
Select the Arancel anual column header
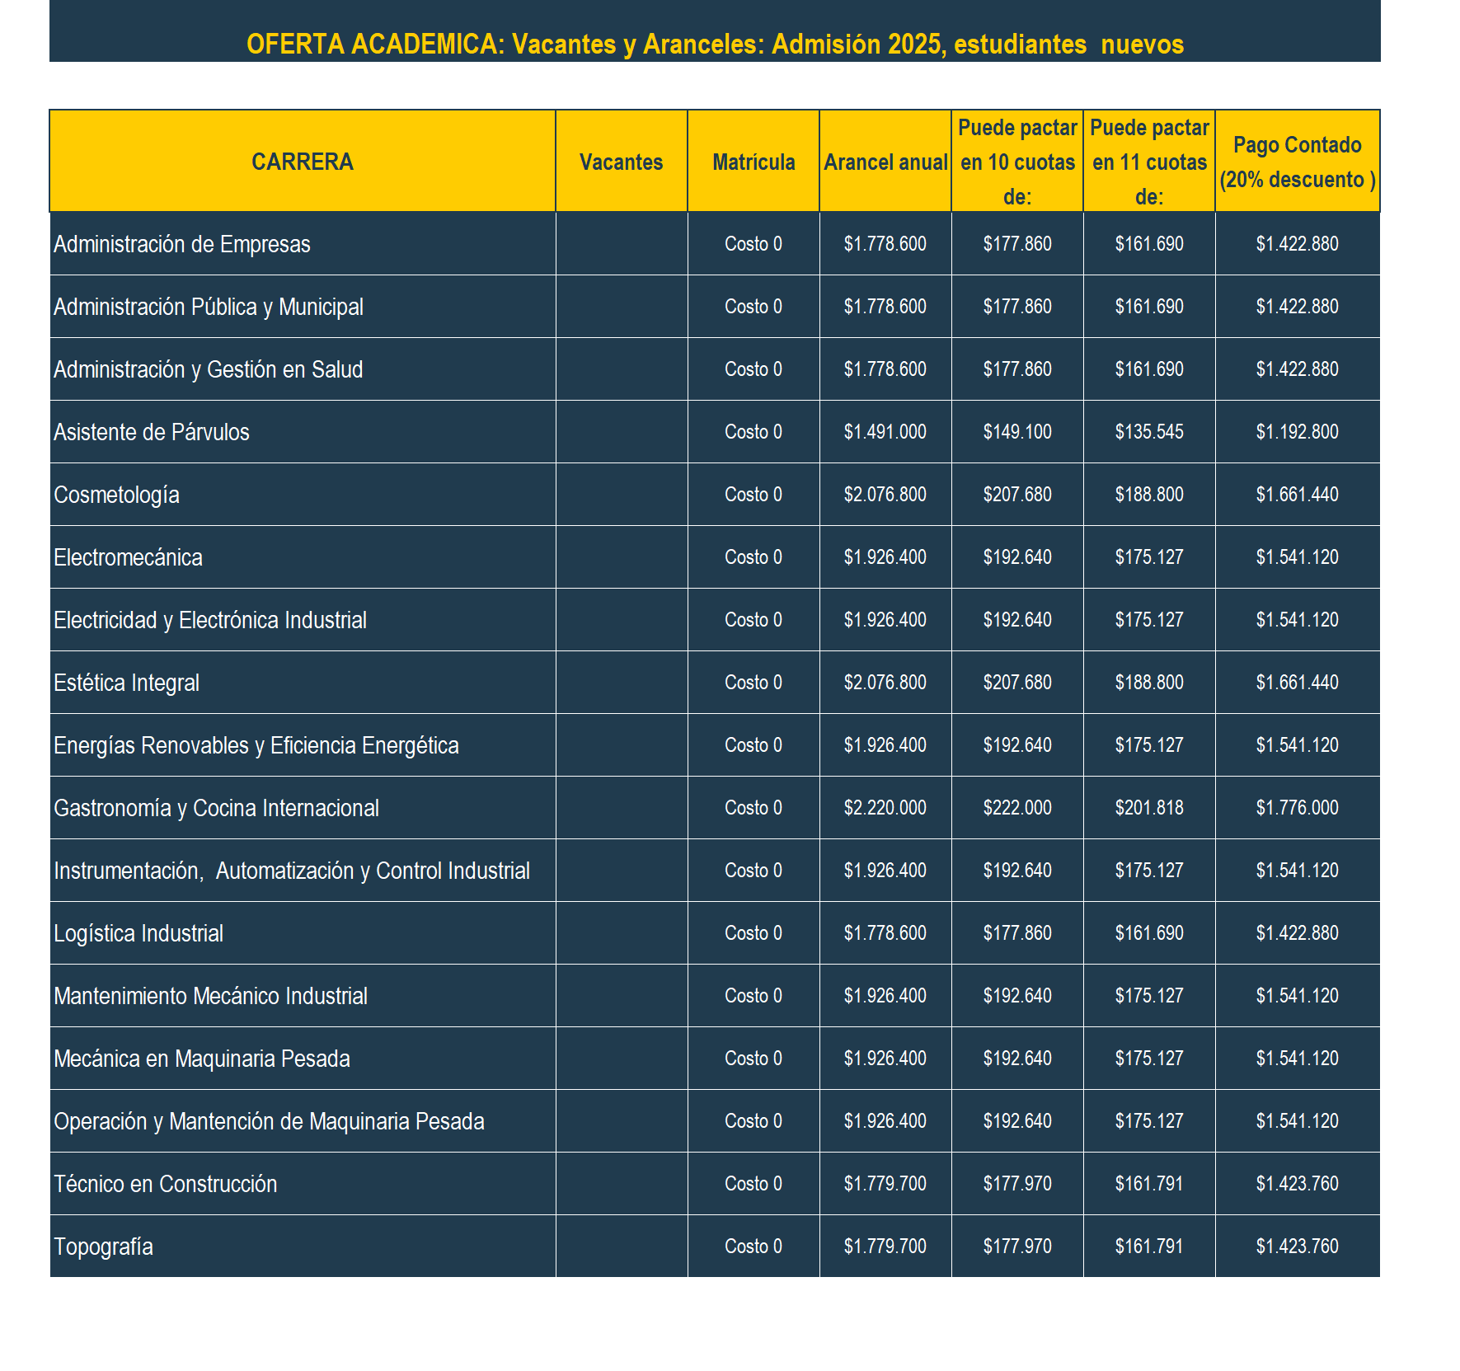pyautogui.click(x=885, y=162)
